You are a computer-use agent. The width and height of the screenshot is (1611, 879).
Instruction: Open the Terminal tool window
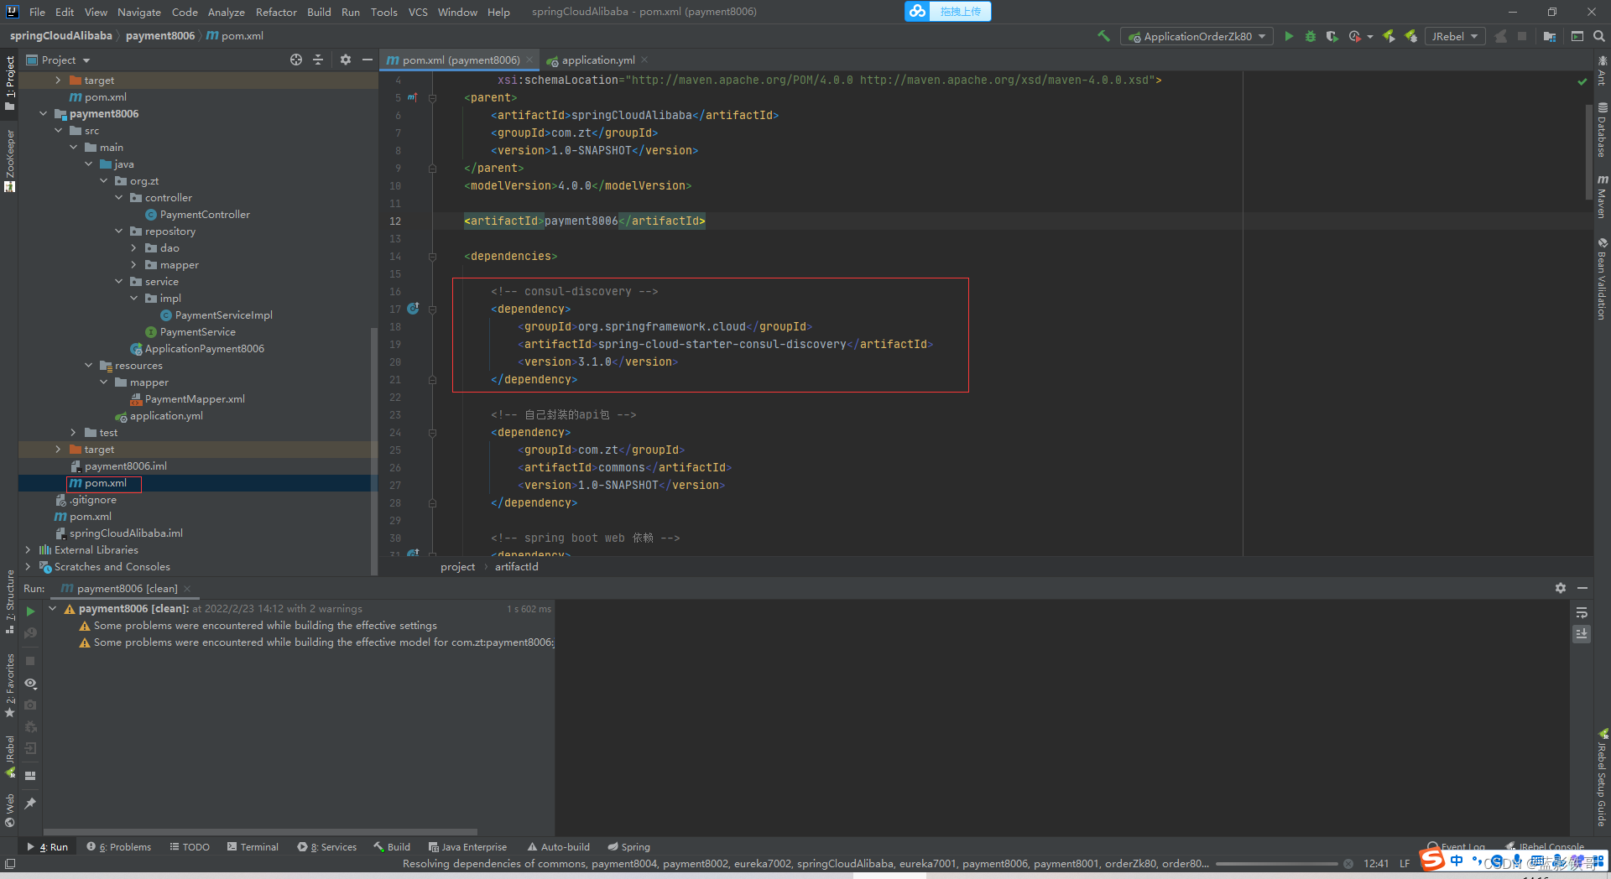coord(252,846)
